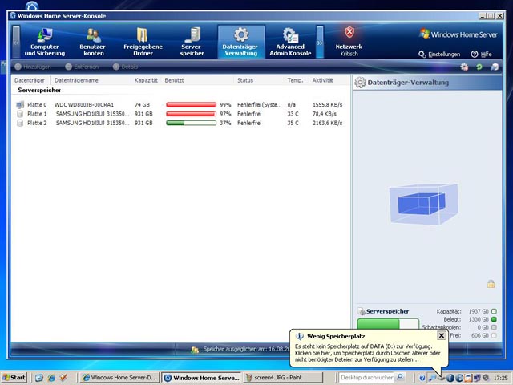Click the gear icon beside Datenträger-Verwaltung heading
Viewport: 513px width, 385px height.
coord(360,83)
